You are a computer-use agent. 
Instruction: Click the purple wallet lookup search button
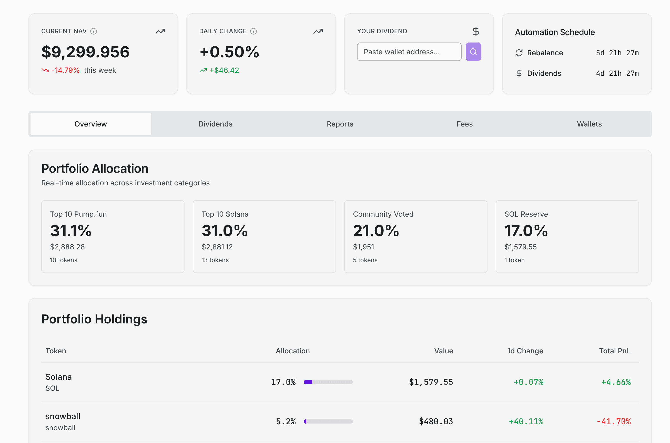click(x=473, y=52)
